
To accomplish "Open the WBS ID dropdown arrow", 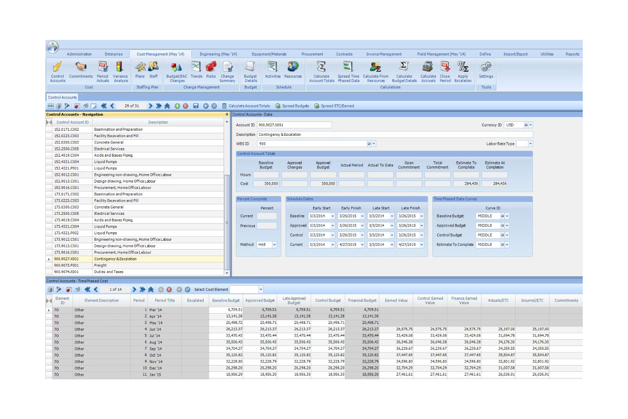I will (x=374, y=144).
